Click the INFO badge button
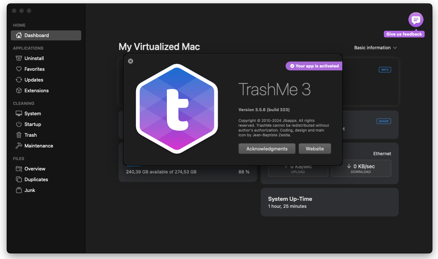Viewport: 438px width, 259px height. [385, 70]
